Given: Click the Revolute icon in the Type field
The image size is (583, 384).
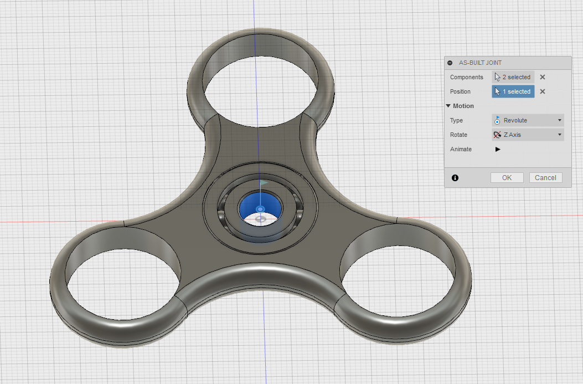Looking at the screenshot, I should point(497,120).
